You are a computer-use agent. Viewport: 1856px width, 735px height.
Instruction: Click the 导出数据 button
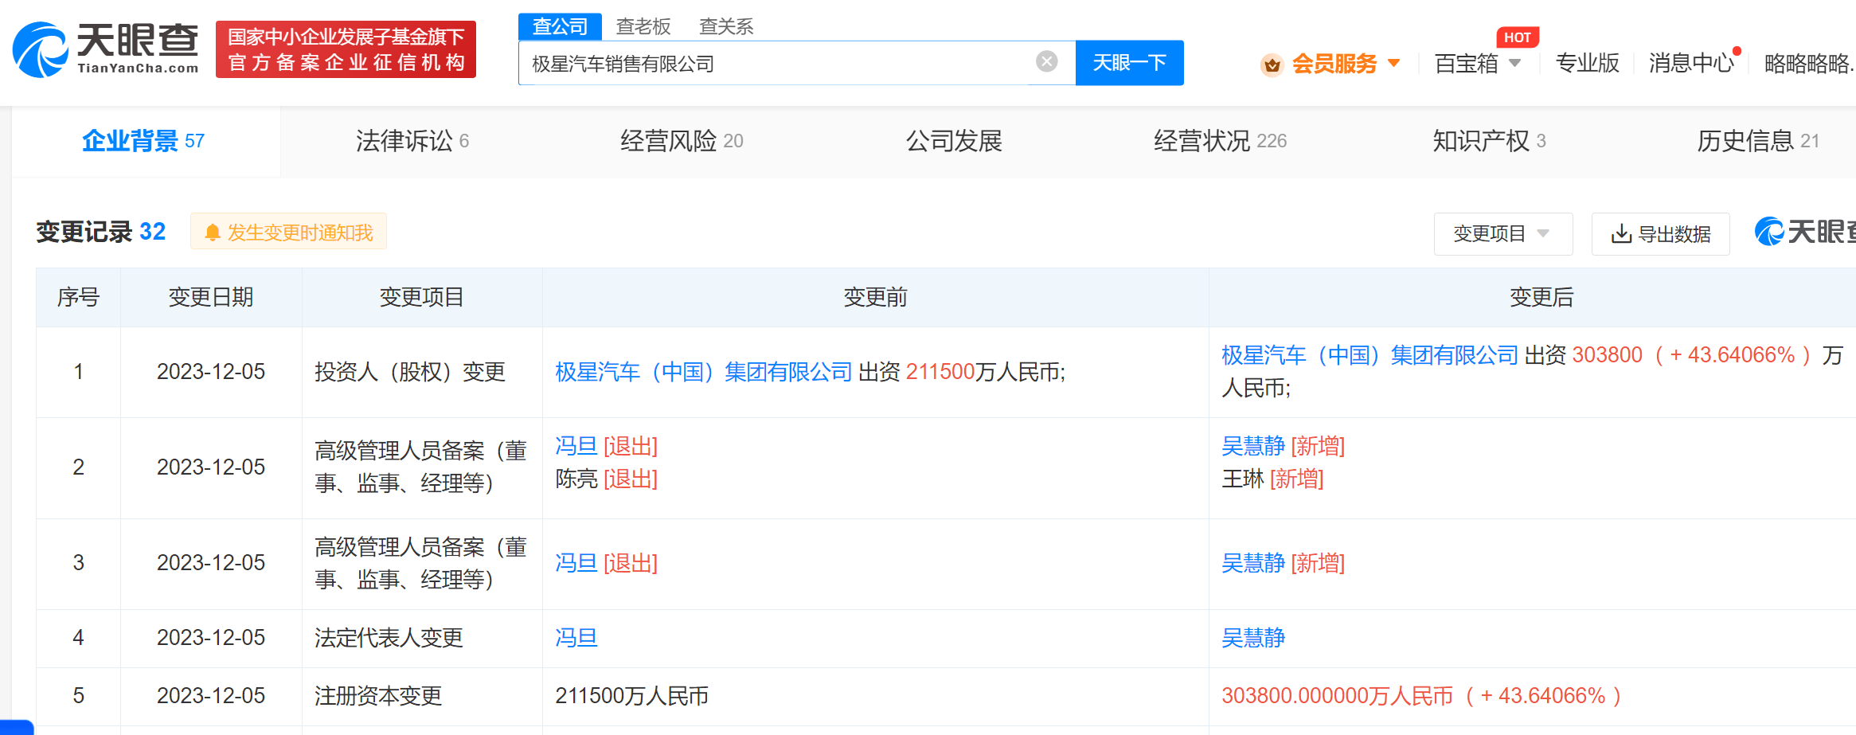1660,233
